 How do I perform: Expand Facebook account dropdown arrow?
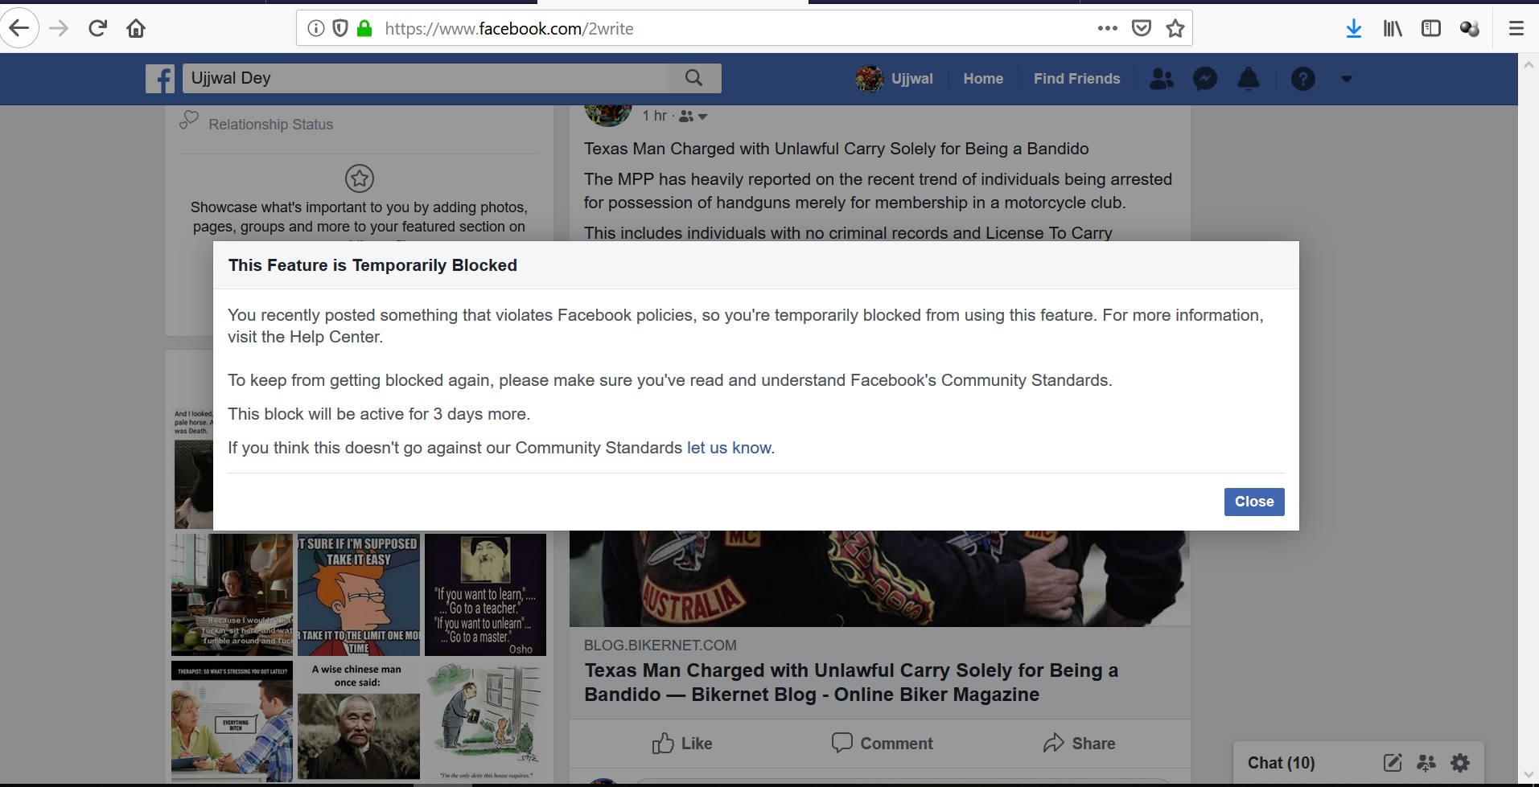click(x=1347, y=79)
